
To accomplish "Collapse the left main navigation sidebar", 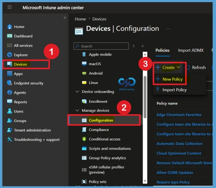I will click(x=65, y=18).
